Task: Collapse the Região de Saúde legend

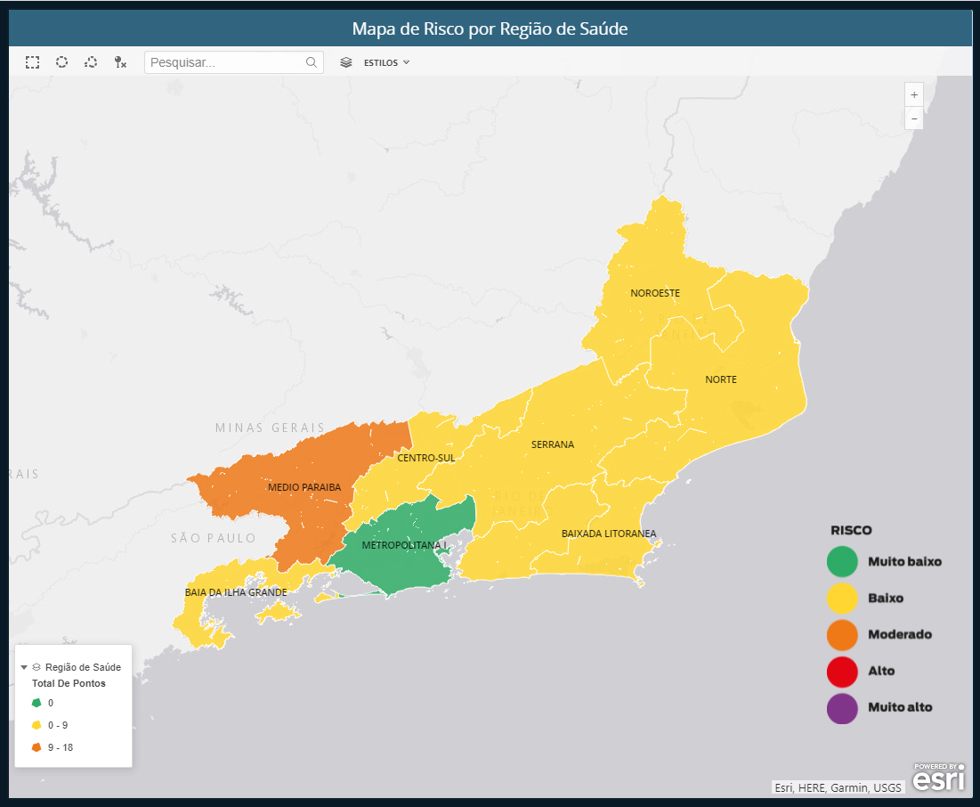Action: [24, 667]
